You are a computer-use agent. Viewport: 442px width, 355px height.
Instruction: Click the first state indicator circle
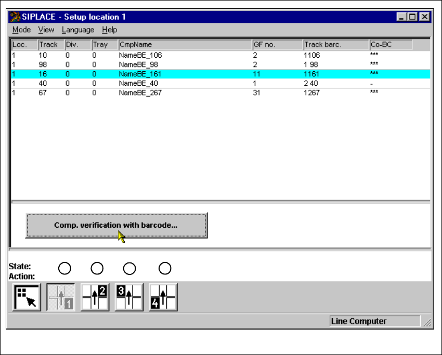[64, 268]
